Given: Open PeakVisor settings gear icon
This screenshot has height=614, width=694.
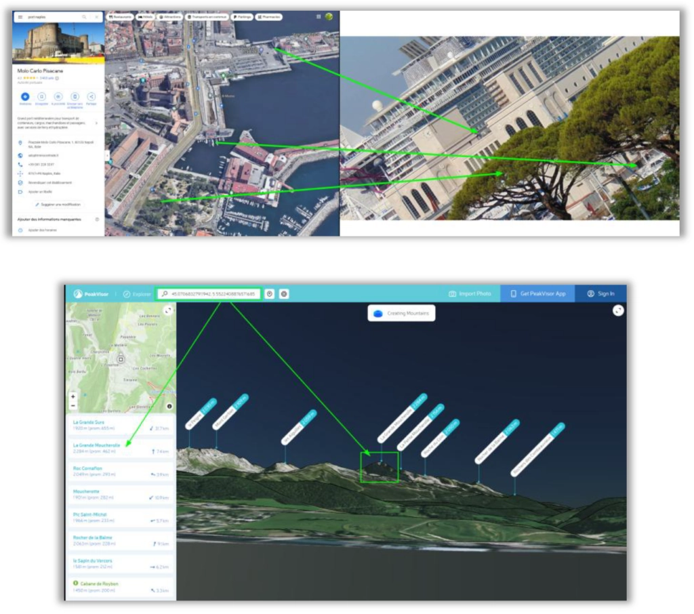Looking at the screenshot, I should tap(284, 294).
